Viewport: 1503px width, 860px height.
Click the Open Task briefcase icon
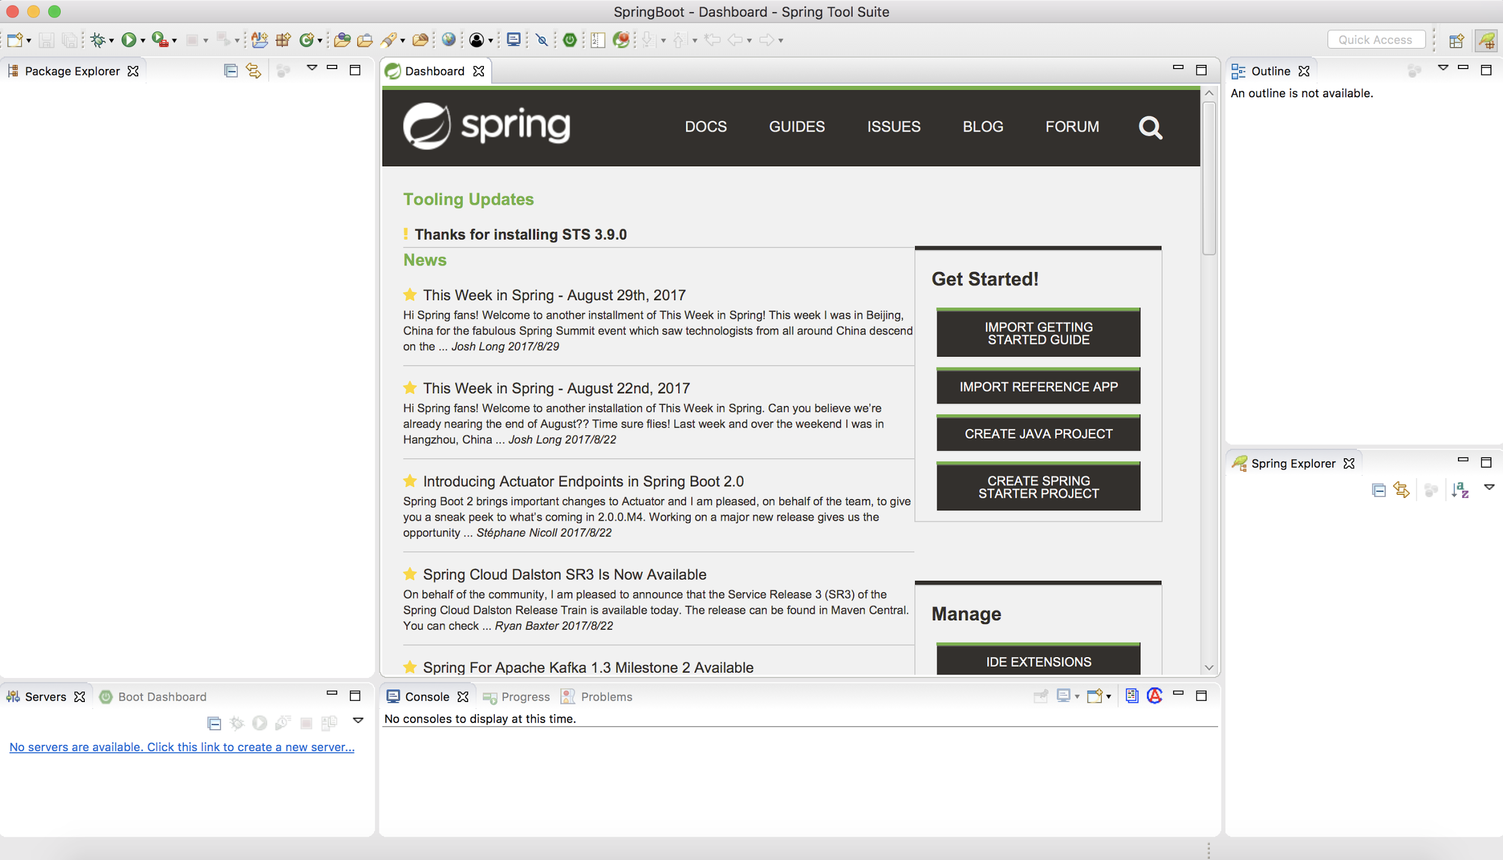(x=365, y=40)
